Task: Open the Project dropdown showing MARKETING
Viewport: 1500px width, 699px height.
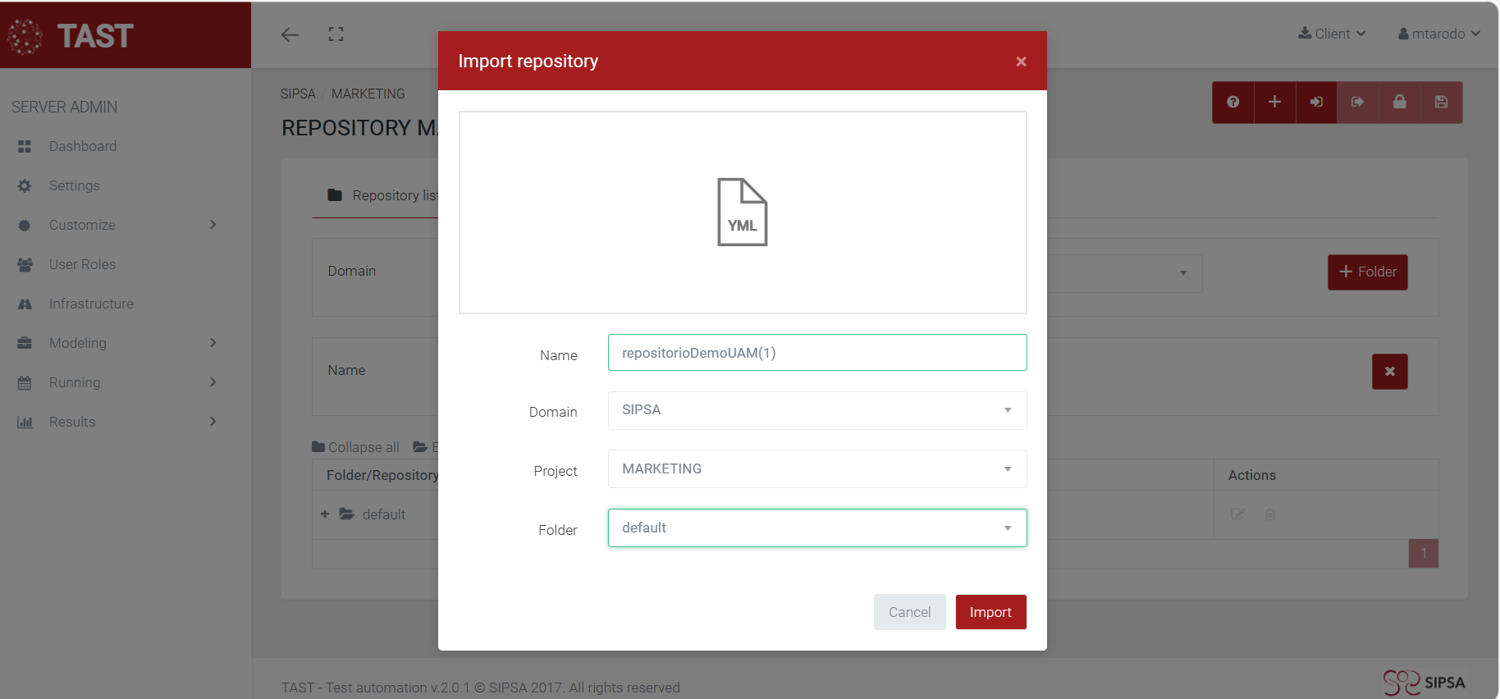Action: [816, 469]
